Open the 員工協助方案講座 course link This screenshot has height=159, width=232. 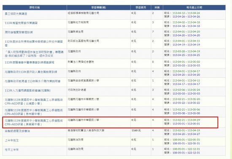click(16, 14)
